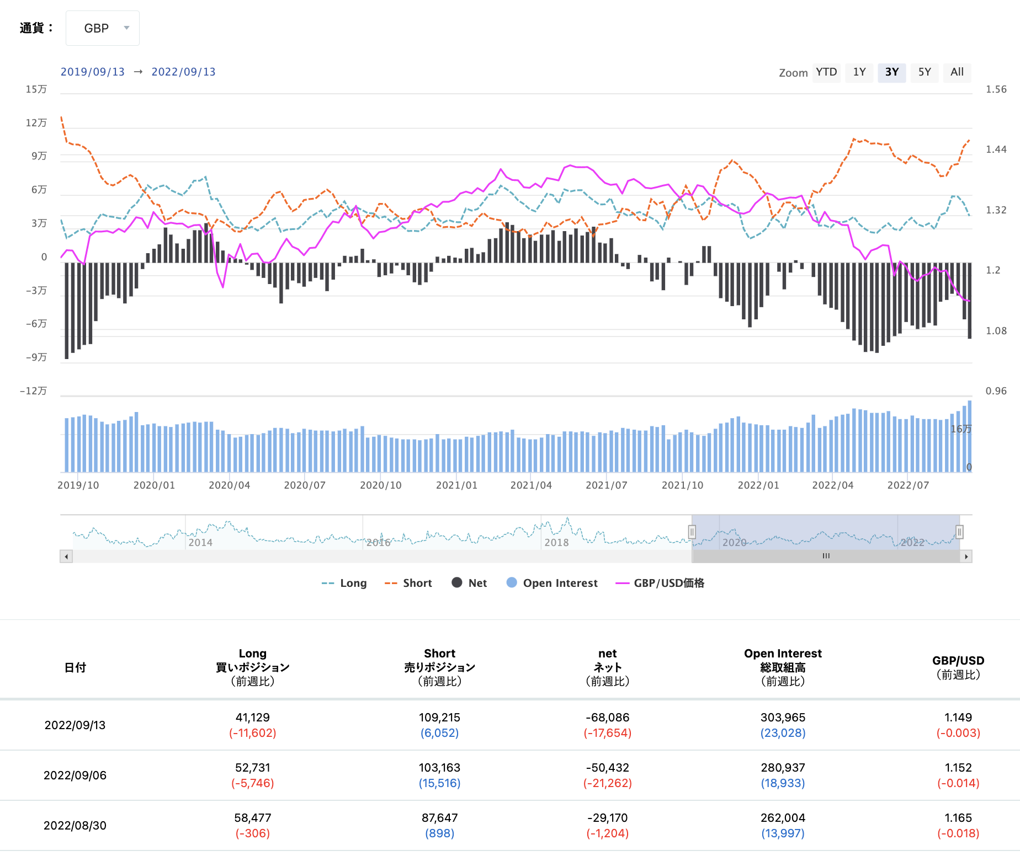Click the net ネット column header

(608, 668)
